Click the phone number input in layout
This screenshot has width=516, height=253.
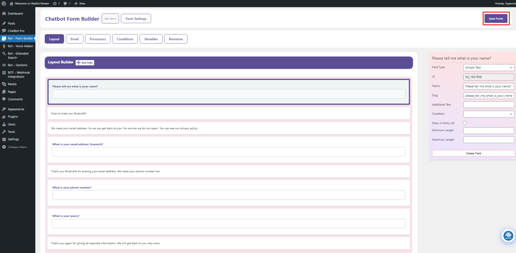(229, 195)
